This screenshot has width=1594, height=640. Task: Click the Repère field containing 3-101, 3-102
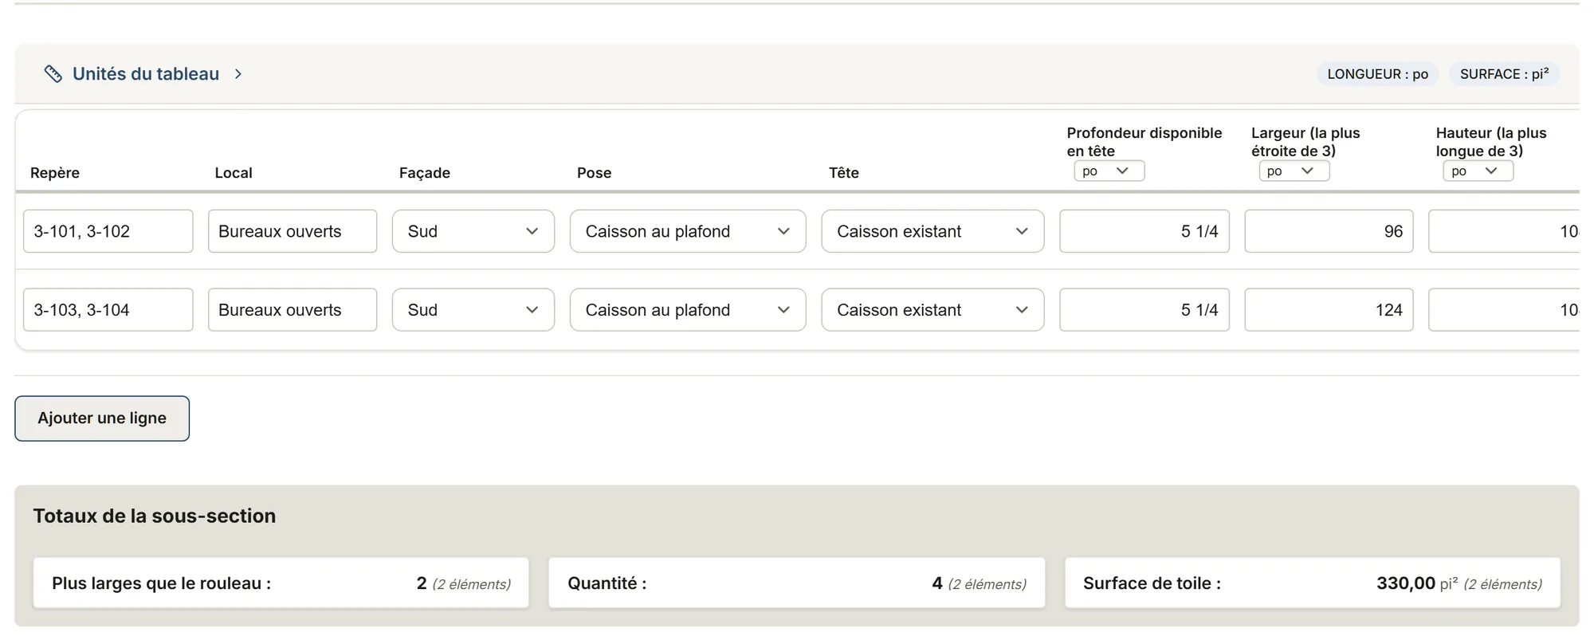coord(108,231)
